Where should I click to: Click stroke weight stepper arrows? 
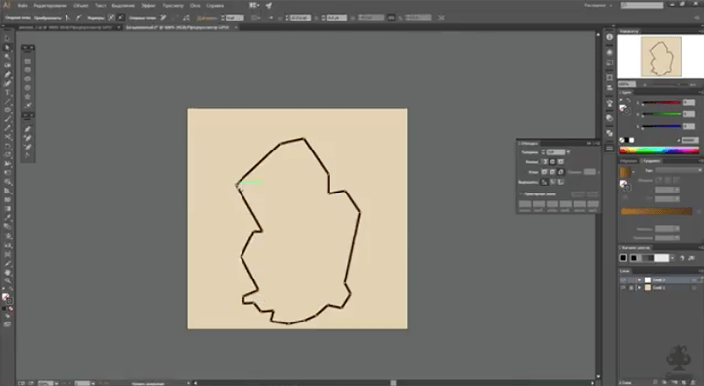click(x=543, y=152)
